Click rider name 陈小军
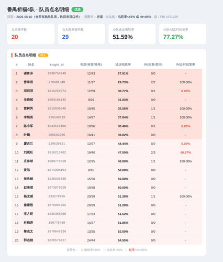223x262 pixels. [x=28, y=126]
